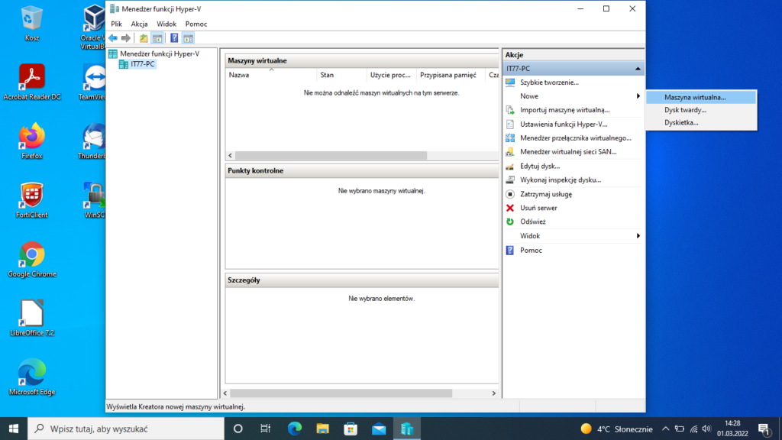Click the Edytuj dysk pencil icon
782x440 pixels.
(510, 166)
